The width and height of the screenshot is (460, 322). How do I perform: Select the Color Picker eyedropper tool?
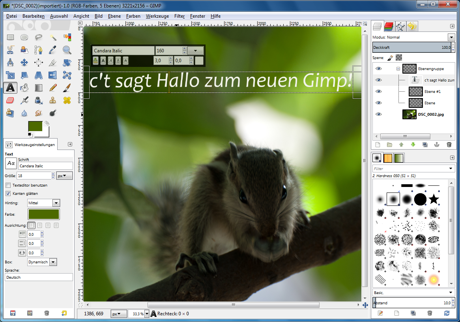53,50
